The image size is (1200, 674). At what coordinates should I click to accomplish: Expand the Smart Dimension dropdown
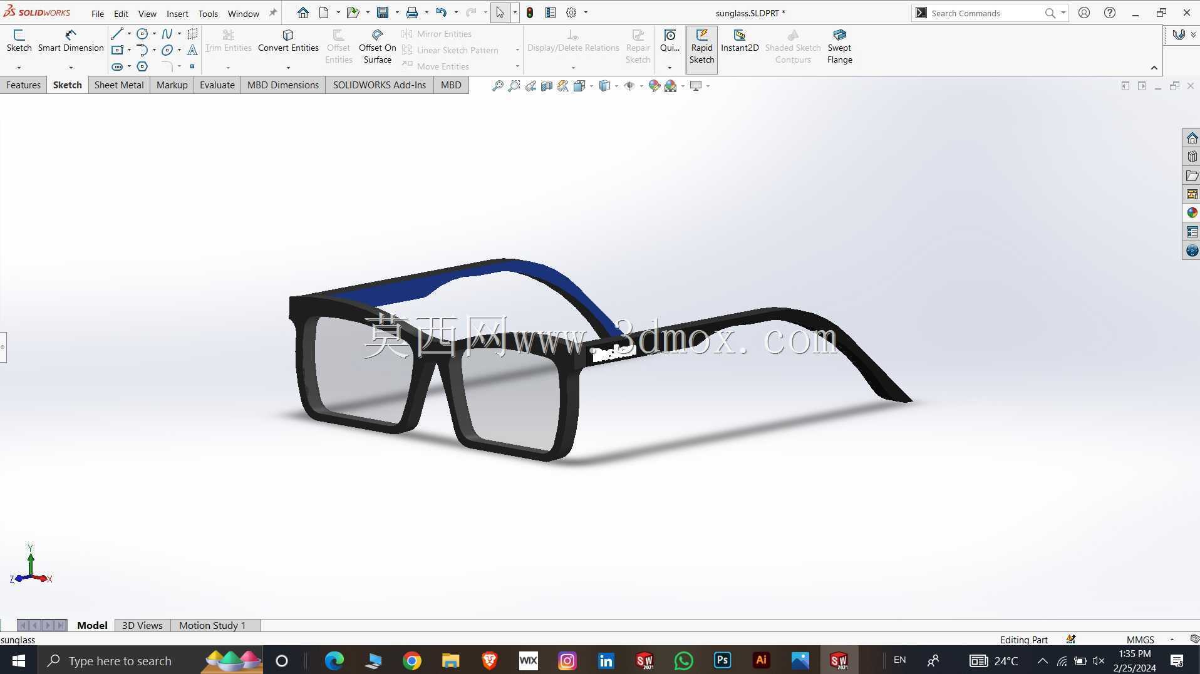click(x=71, y=67)
